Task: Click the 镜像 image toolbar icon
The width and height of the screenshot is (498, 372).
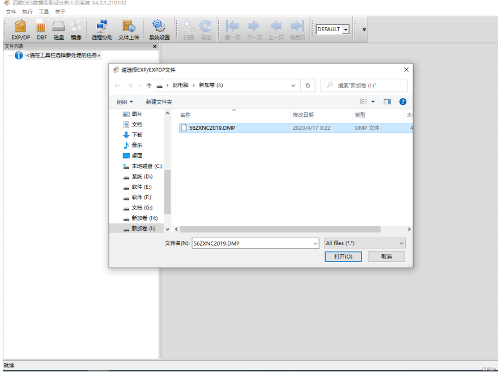Action: 76,29
